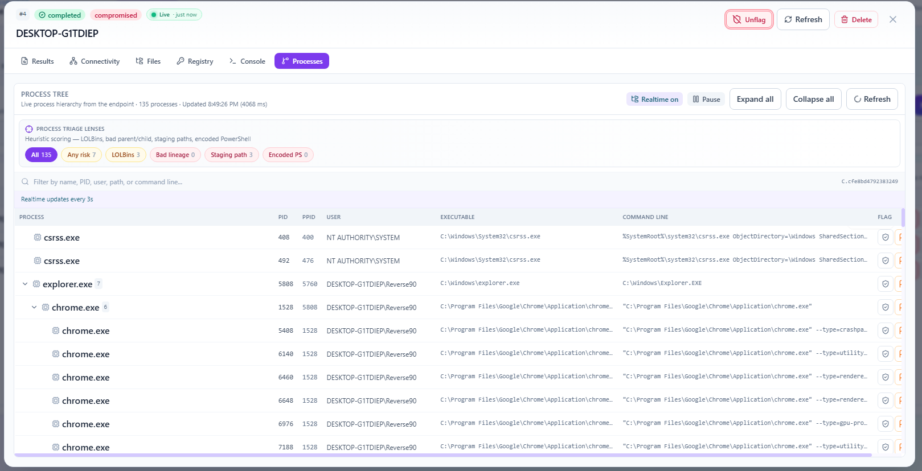Click the shield icon in the chrome.exe PID 6976 row
The width and height of the screenshot is (922, 471).
(885, 424)
